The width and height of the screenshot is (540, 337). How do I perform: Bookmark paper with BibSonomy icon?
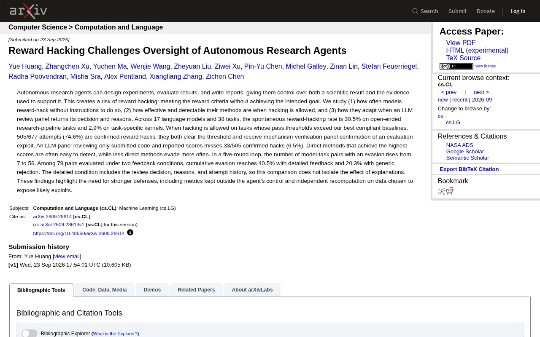coord(441,191)
